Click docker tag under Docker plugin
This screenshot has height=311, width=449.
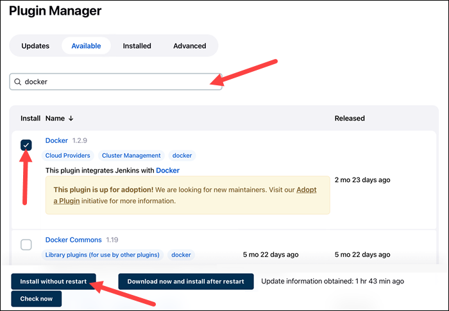182,155
